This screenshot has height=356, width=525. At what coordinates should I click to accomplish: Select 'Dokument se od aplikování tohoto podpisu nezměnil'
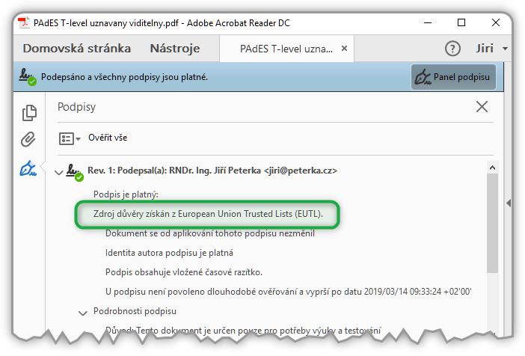point(210,233)
